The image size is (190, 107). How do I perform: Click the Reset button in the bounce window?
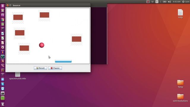(x=40, y=68)
